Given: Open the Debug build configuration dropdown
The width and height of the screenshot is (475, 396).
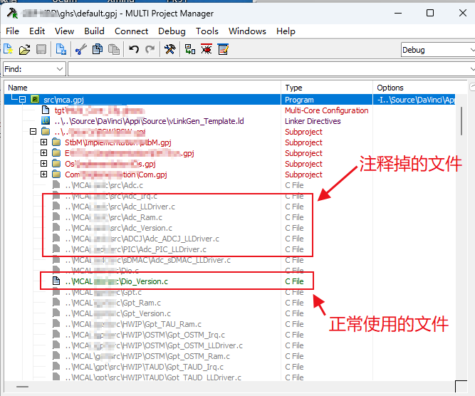Looking at the screenshot, I should 436,50.
